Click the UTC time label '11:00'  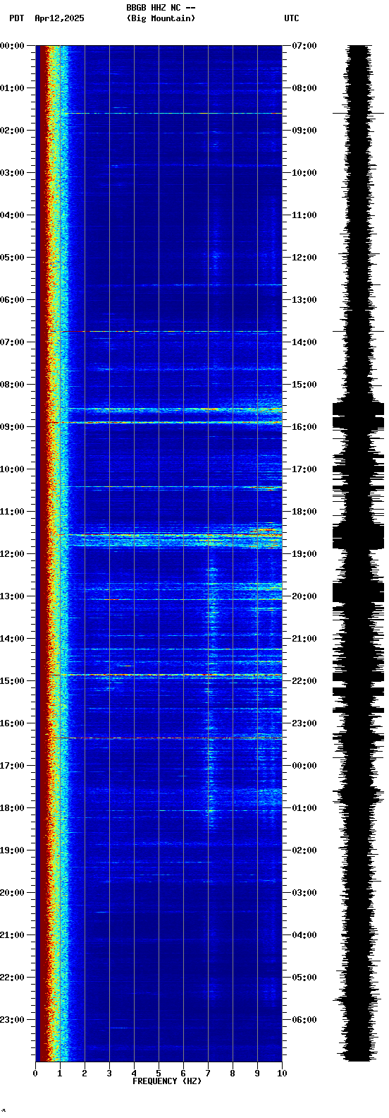point(304,215)
